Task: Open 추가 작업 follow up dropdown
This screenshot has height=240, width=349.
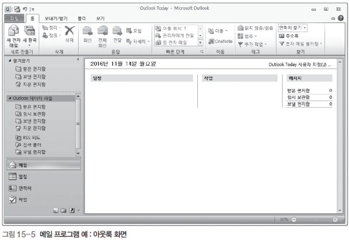Action: click(252, 44)
